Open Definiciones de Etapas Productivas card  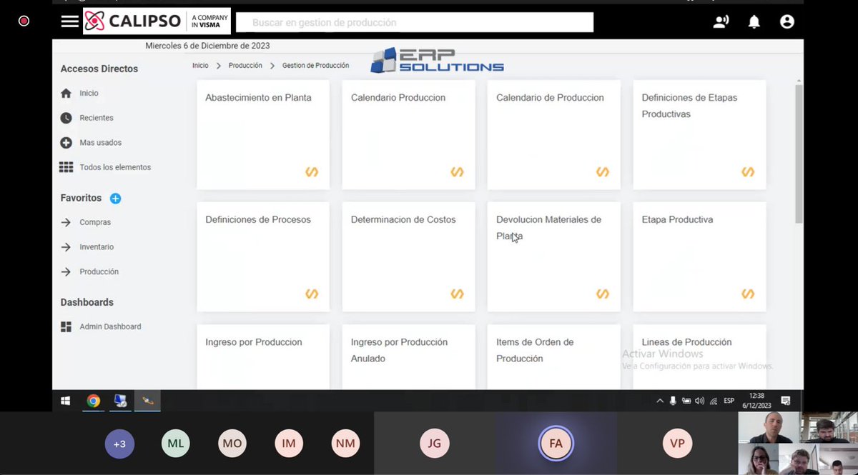(699, 134)
